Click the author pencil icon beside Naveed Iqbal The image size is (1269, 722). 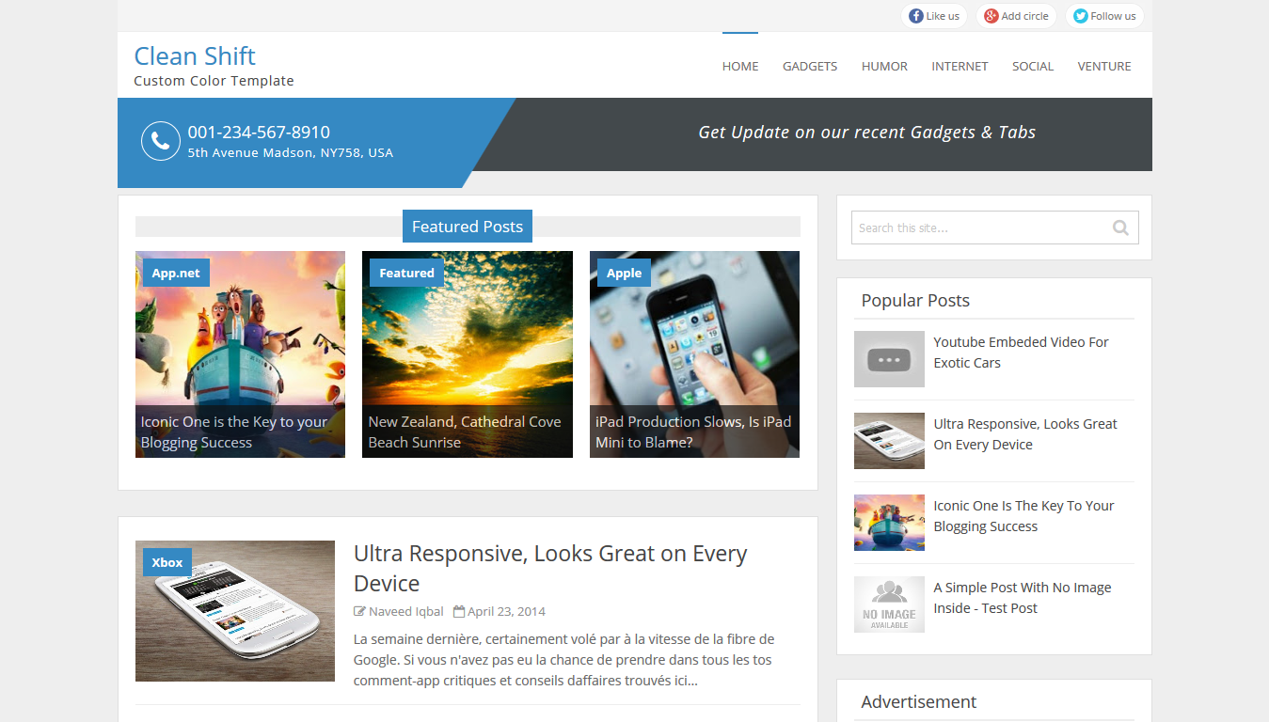click(359, 611)
